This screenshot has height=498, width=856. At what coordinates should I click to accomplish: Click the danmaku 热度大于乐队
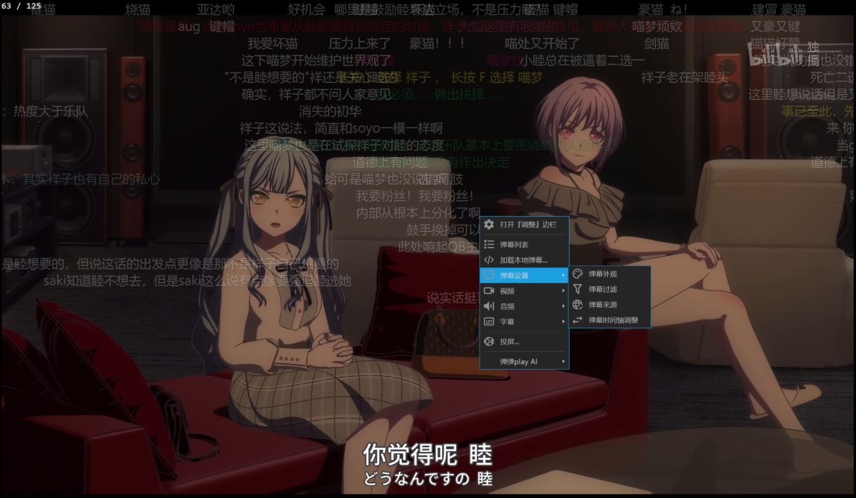(51, 111)
